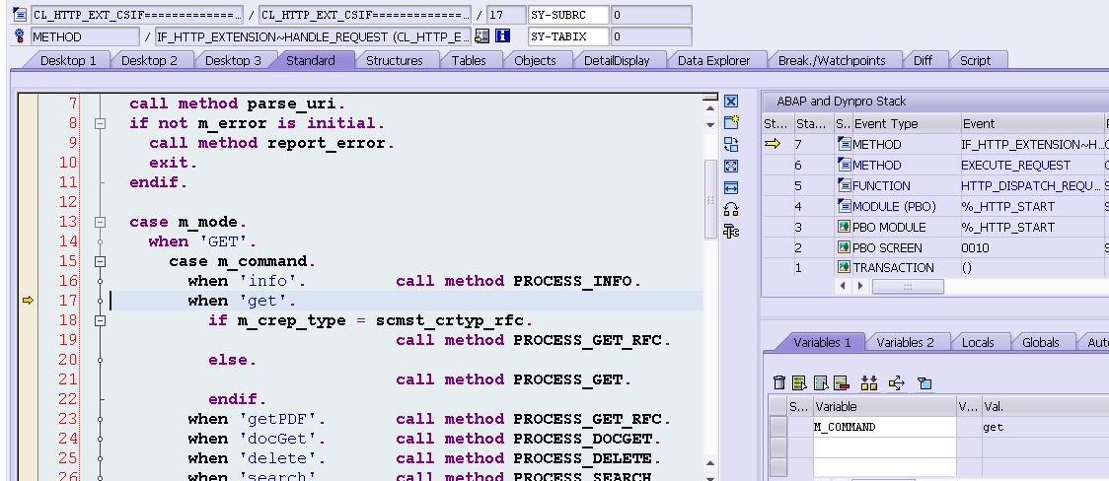Navigate to EXECUTE_REQUEST stack entry
The height and width of the screenshot is (481, 1109).
pos(1015,166)
